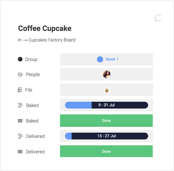Click the black Group circle icon
This screenshot has width=174, height=171.
click(x=20, y=59)
